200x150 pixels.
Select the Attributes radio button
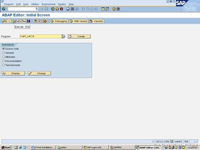(x=3, y=57)
